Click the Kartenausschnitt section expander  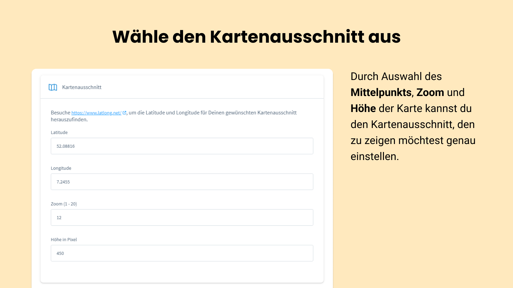pos(182,87)
